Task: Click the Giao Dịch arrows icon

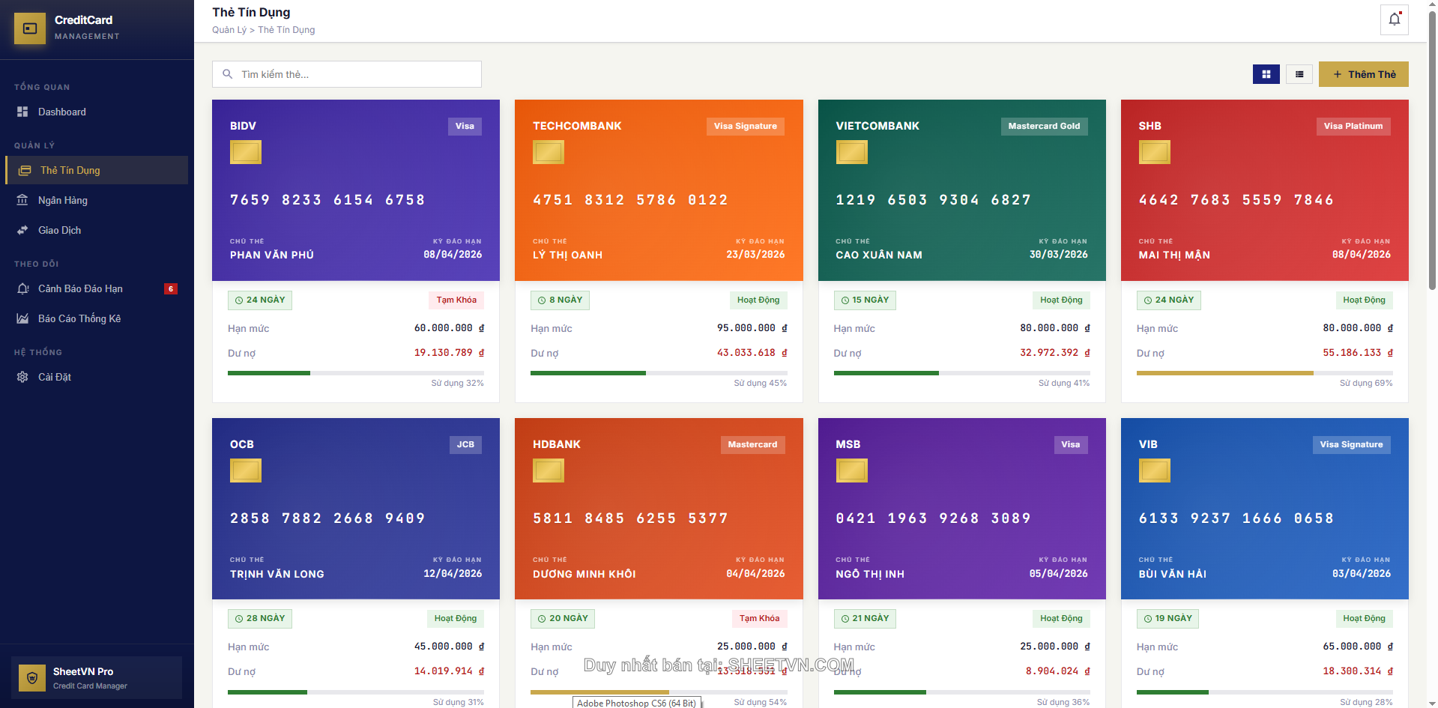Action: click(22, 230)
